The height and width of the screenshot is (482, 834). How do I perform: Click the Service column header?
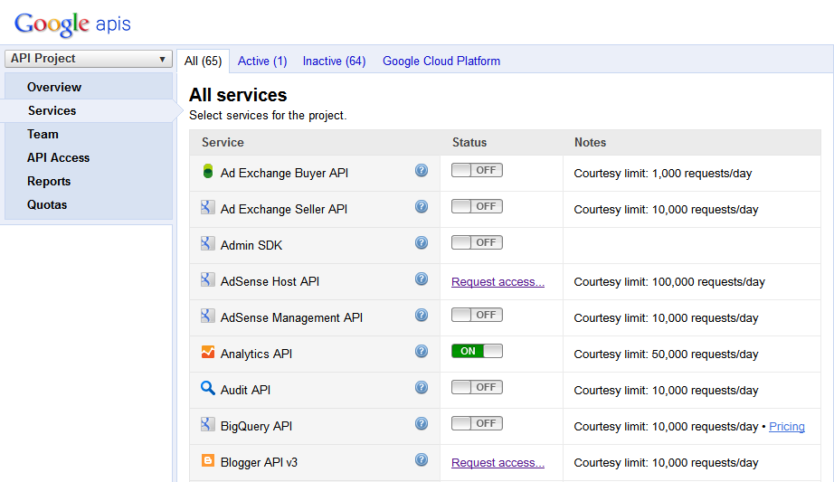point(223,143)
